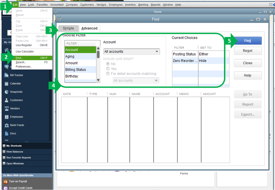
Task: Open the Accountant menu
Action: tap(57, 5)
